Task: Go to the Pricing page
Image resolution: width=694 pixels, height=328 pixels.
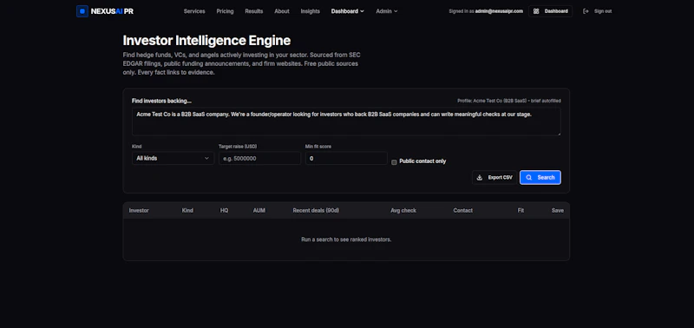Action: point(225,11)
